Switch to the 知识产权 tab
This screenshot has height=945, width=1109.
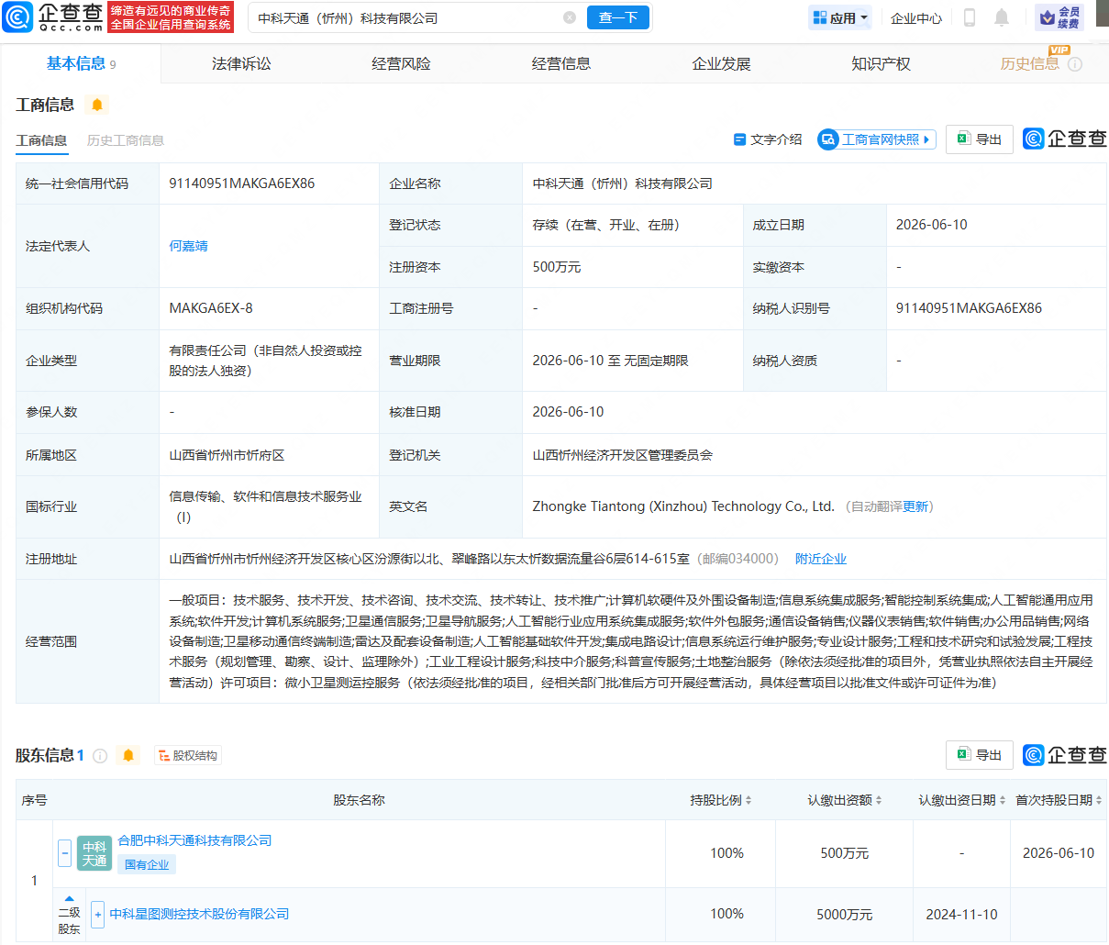tap(881, 63)
